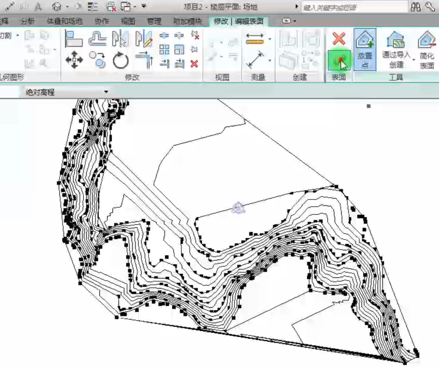Open the 体量和场地 ribbon tab

click(x=64, y=21)
